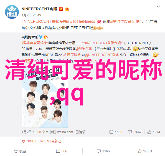Screen dimensions: 165x156
Task: Click the orange V verified badge
Action: [61, 9]
